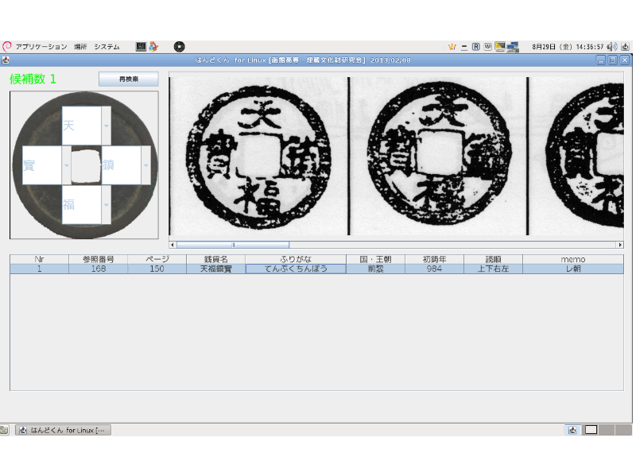Select result row with 天福鎮寶
The image size is (636, 476).
215,269
